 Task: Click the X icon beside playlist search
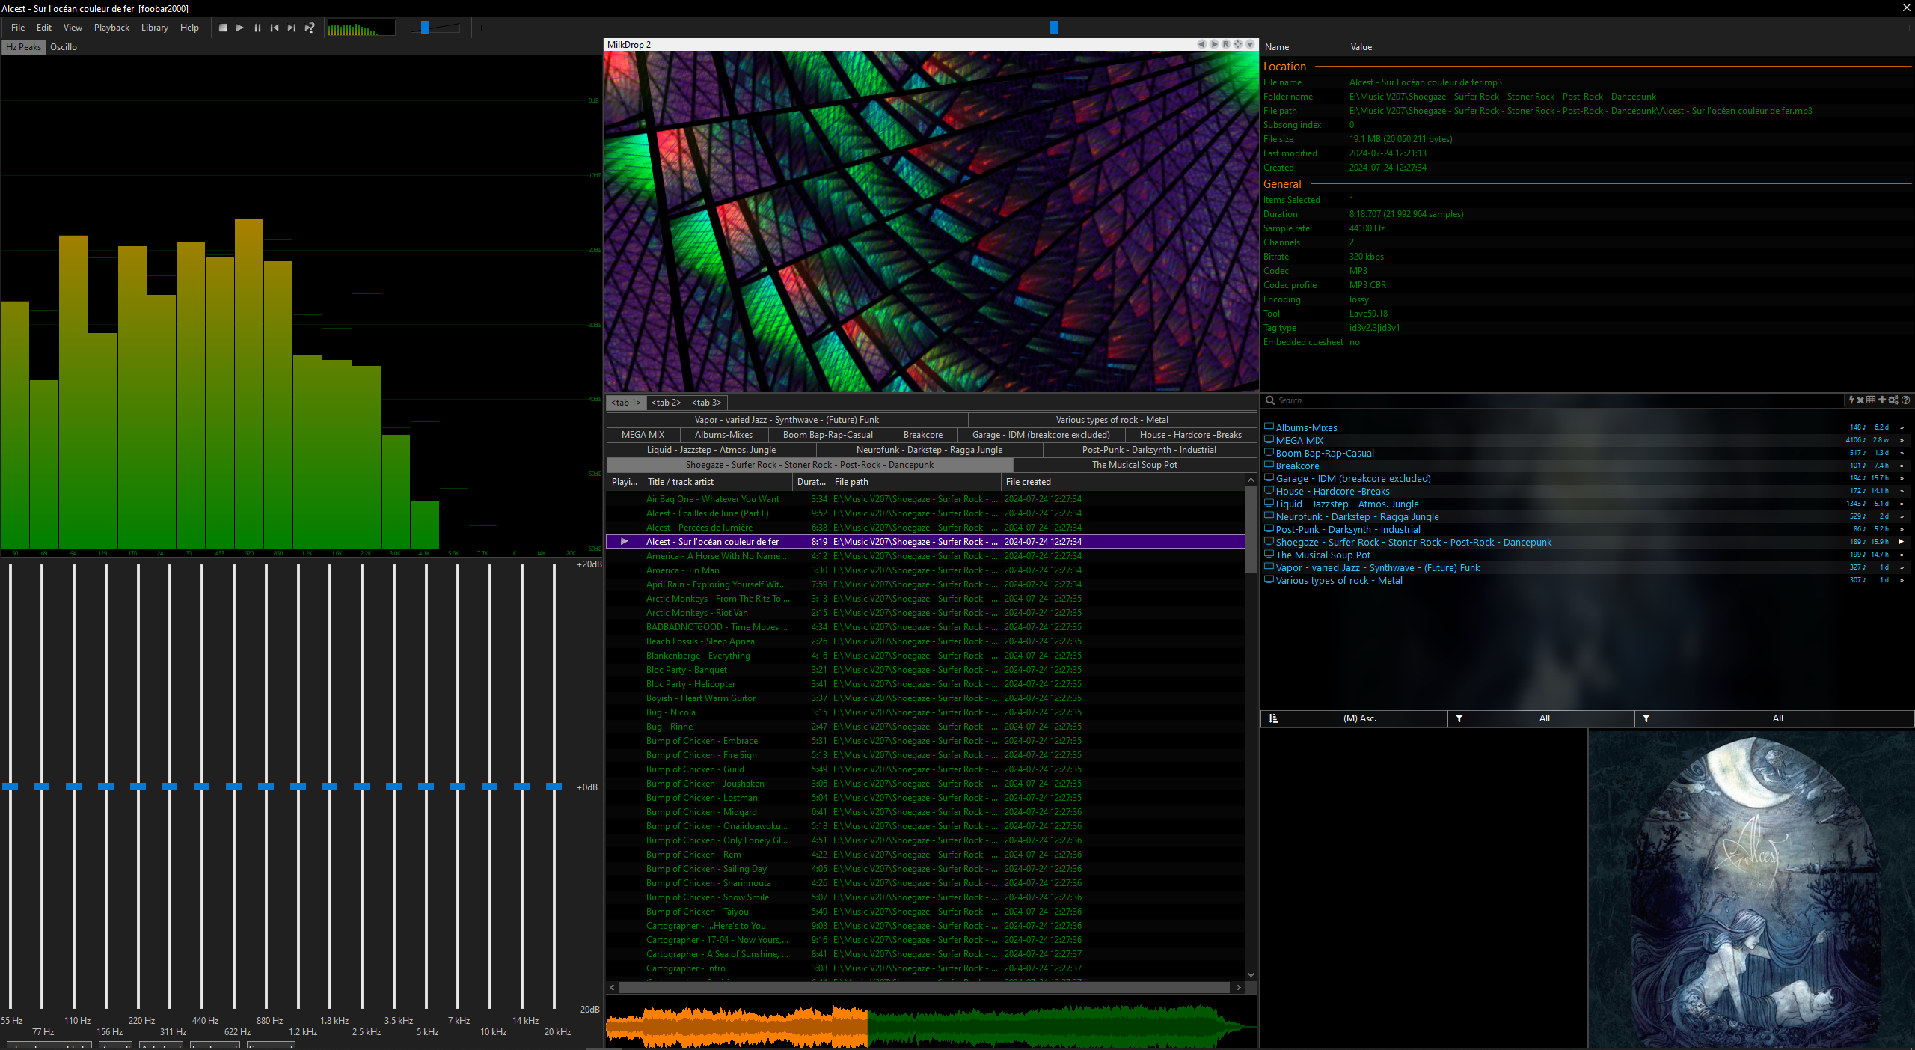click(x=1860, y=400)
